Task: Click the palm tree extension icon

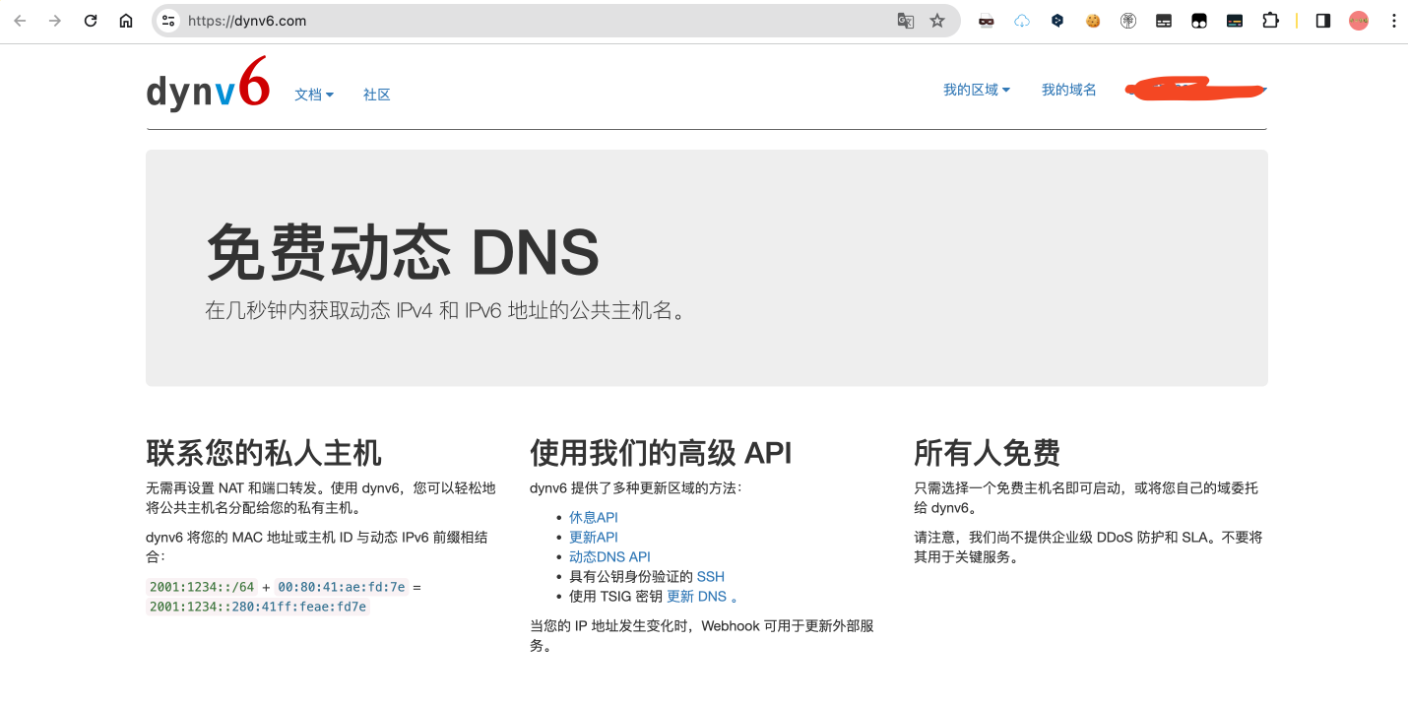Action: coord(1128,20)
